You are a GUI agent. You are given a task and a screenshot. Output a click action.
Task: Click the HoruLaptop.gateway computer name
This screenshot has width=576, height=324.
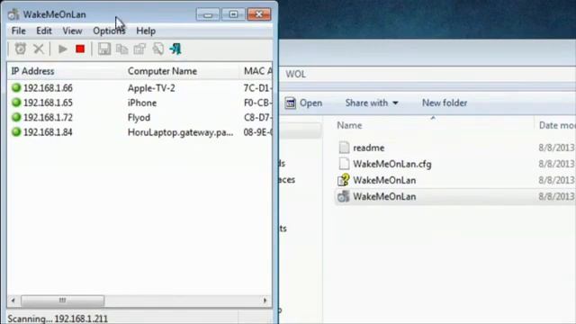pyautogui.click(x=180, y=132)
